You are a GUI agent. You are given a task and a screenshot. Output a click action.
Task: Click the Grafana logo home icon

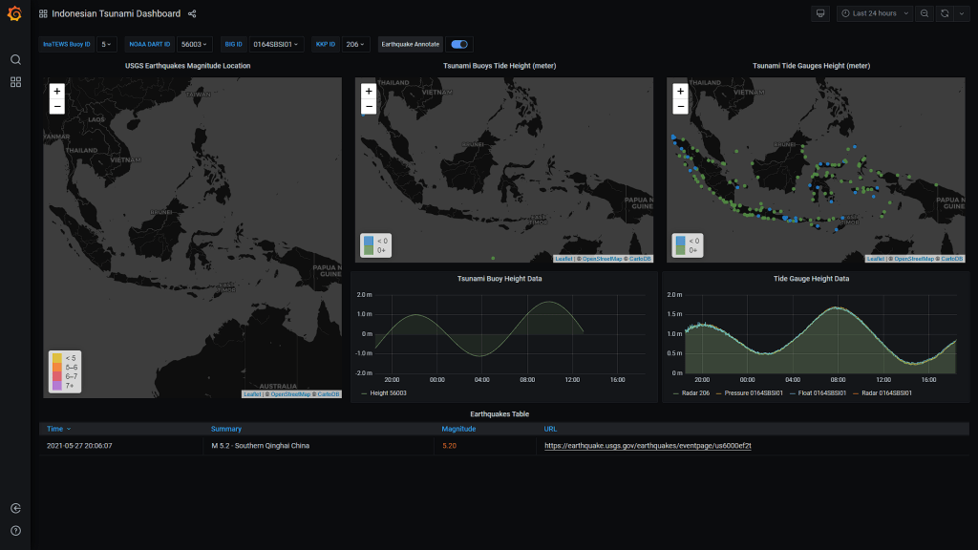click(x=15, y=13)
